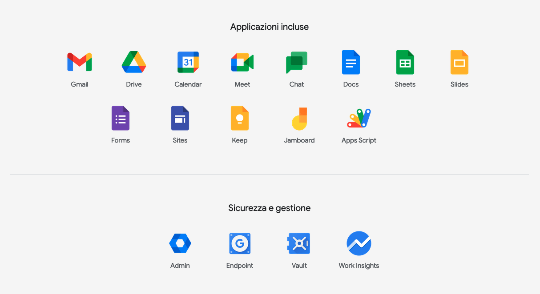Viewport: 540px width, 294px height.
Task: Click the "Vault" label text
Action: (x=299, y=266)
